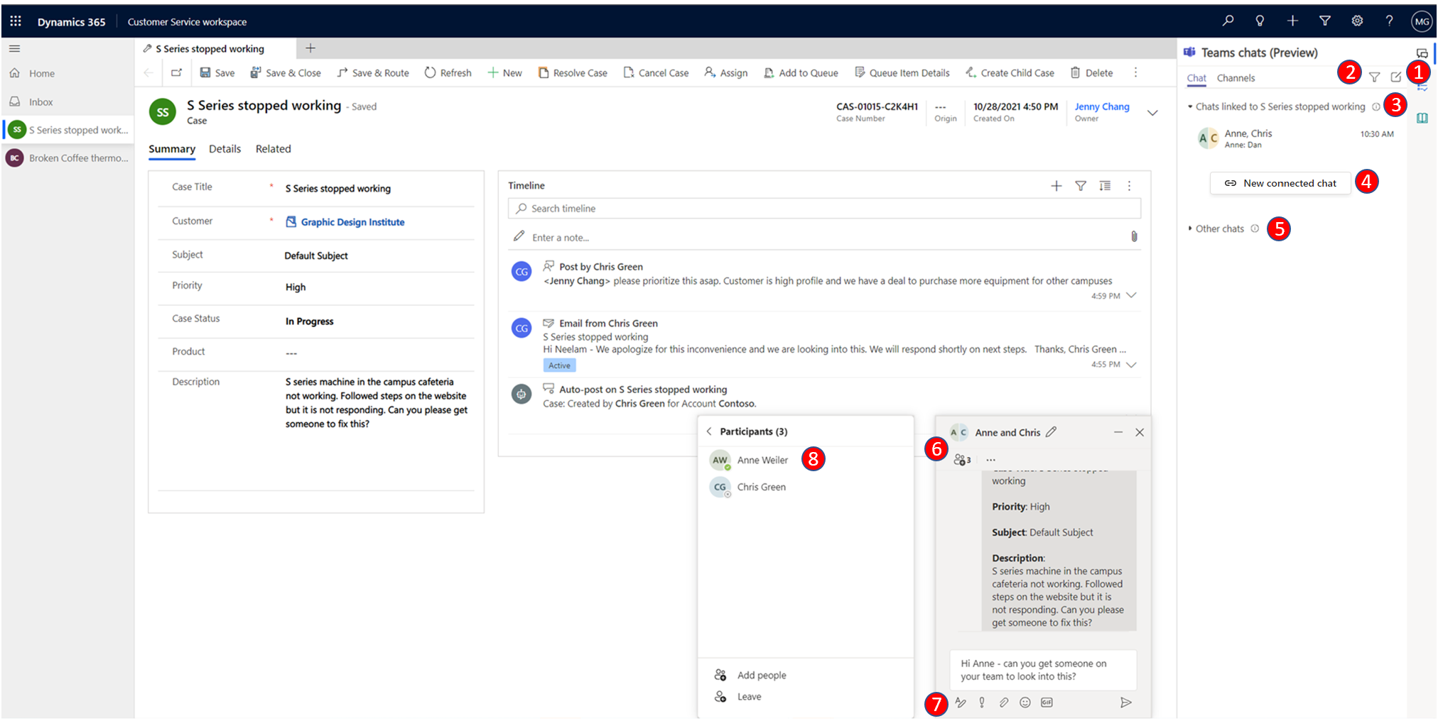Start a new Teams chat from the panel
Screen dimensions: 1443x726
[x=1397, y=77]
